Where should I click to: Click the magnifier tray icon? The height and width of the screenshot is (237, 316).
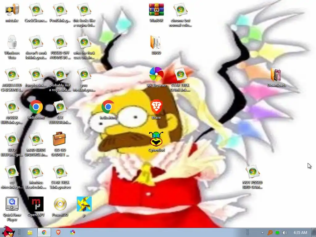pyautogui.click(x=270, y=233)
